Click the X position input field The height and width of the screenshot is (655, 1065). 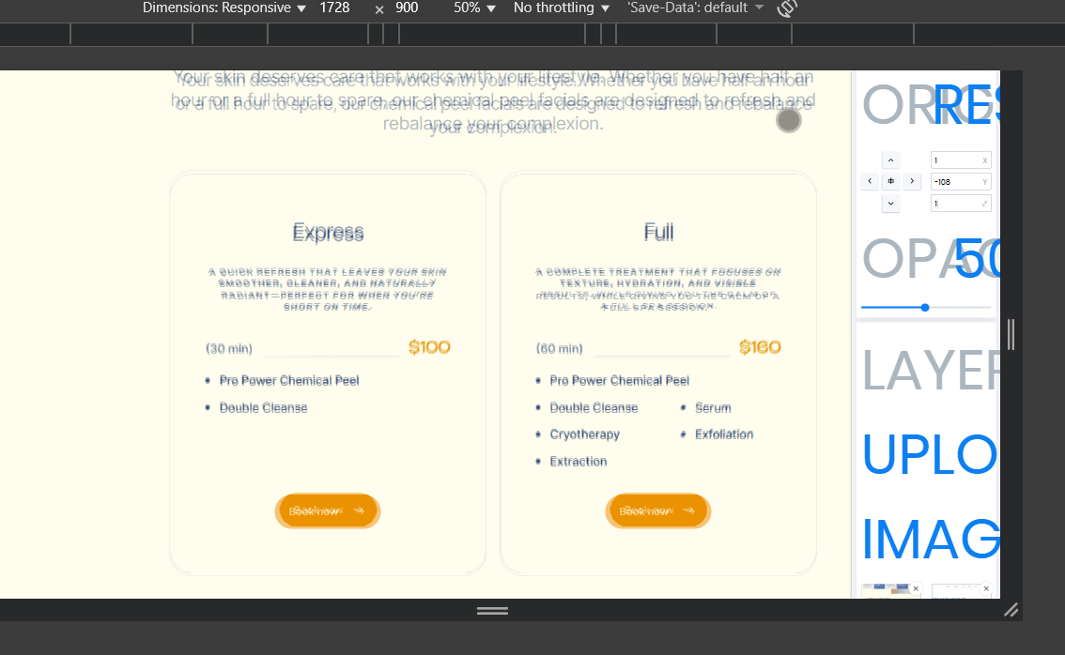tap(961, 160)
